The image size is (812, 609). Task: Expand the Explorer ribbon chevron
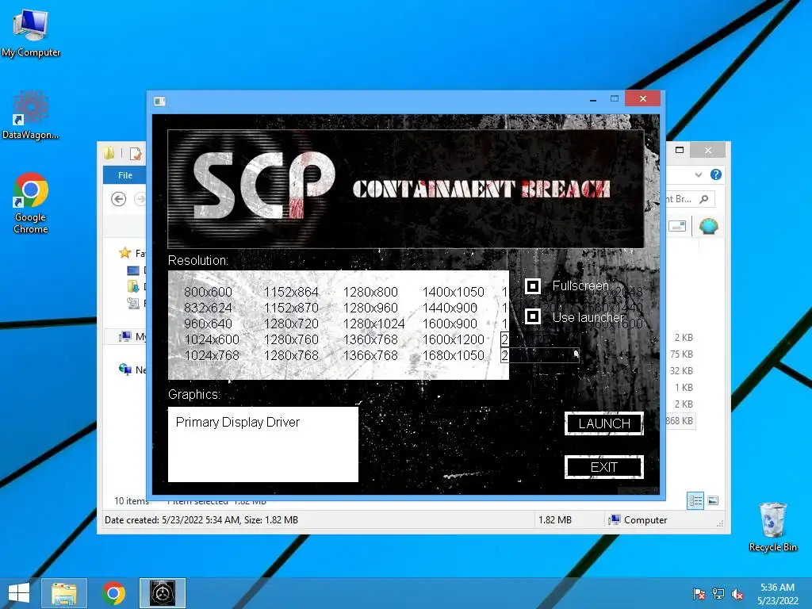tap(699, 175)
